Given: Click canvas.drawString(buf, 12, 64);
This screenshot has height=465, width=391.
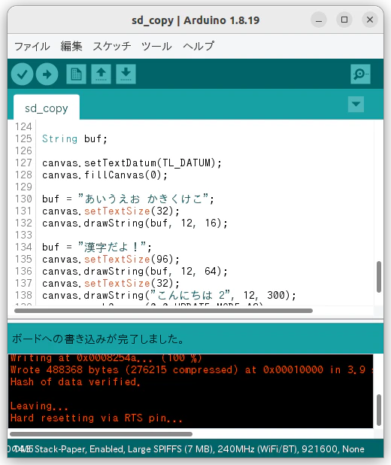Looking at the screenshot, I should tap(135, 272).
